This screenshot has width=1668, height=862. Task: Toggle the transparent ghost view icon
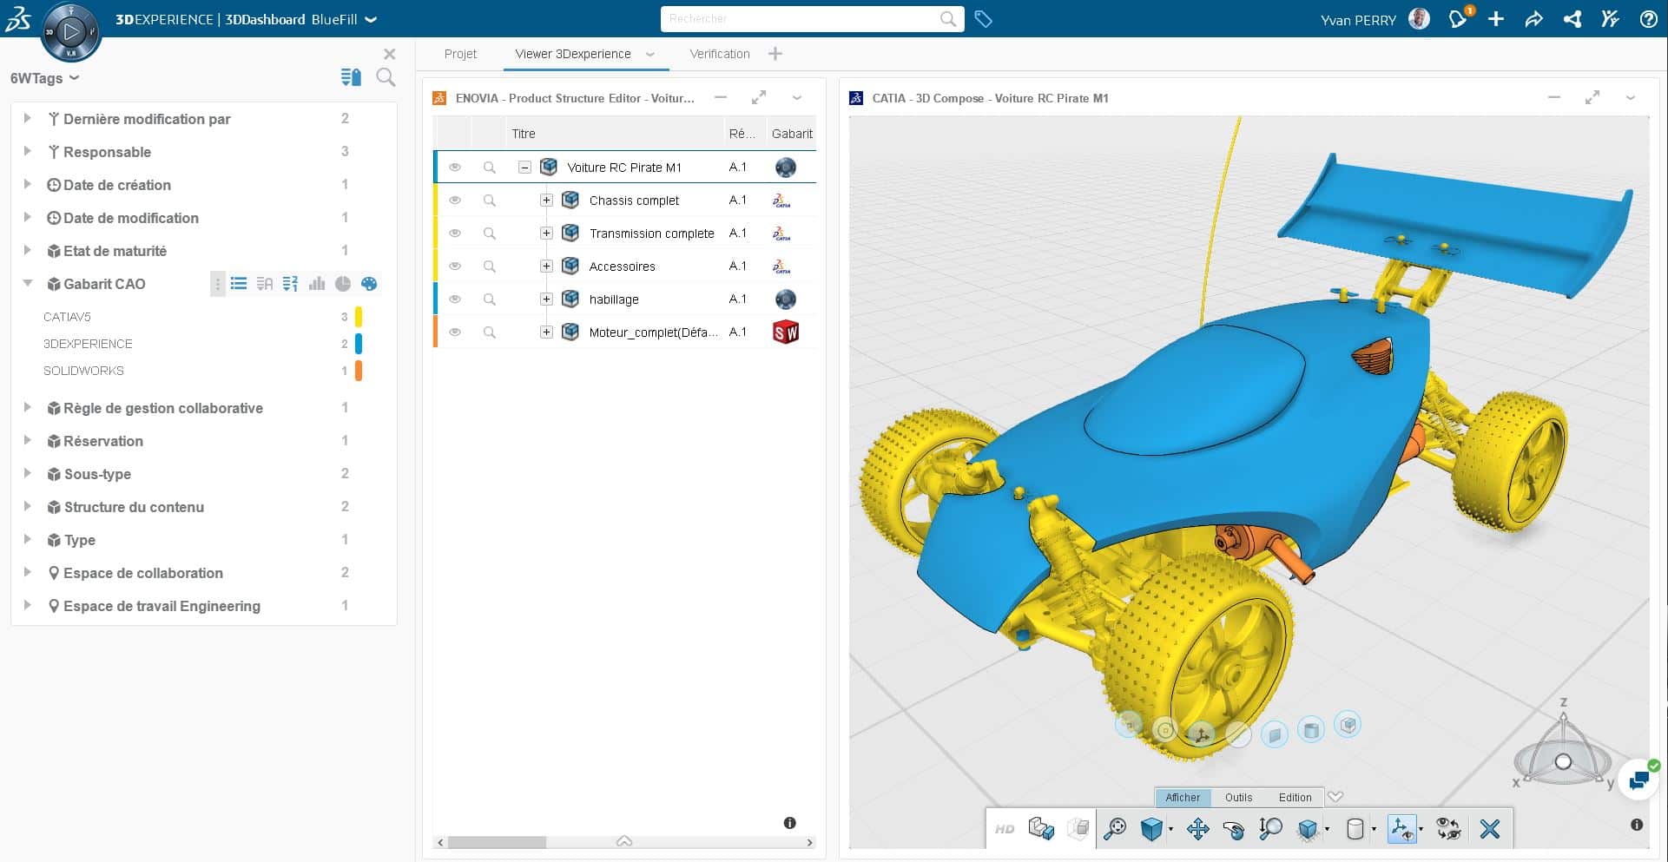pos(1078,829)
